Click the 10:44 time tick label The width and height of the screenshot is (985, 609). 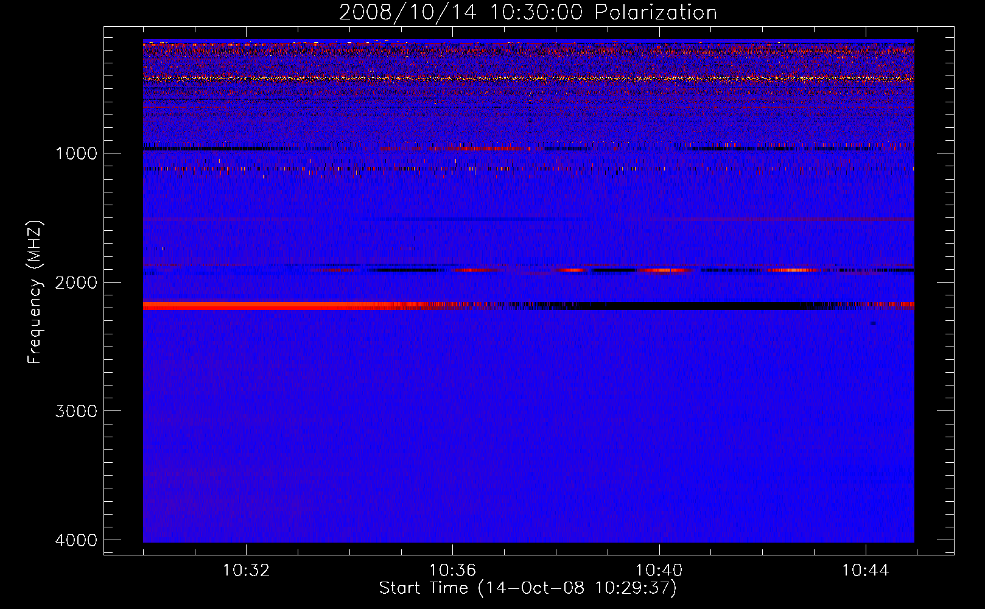coord(865,571)
